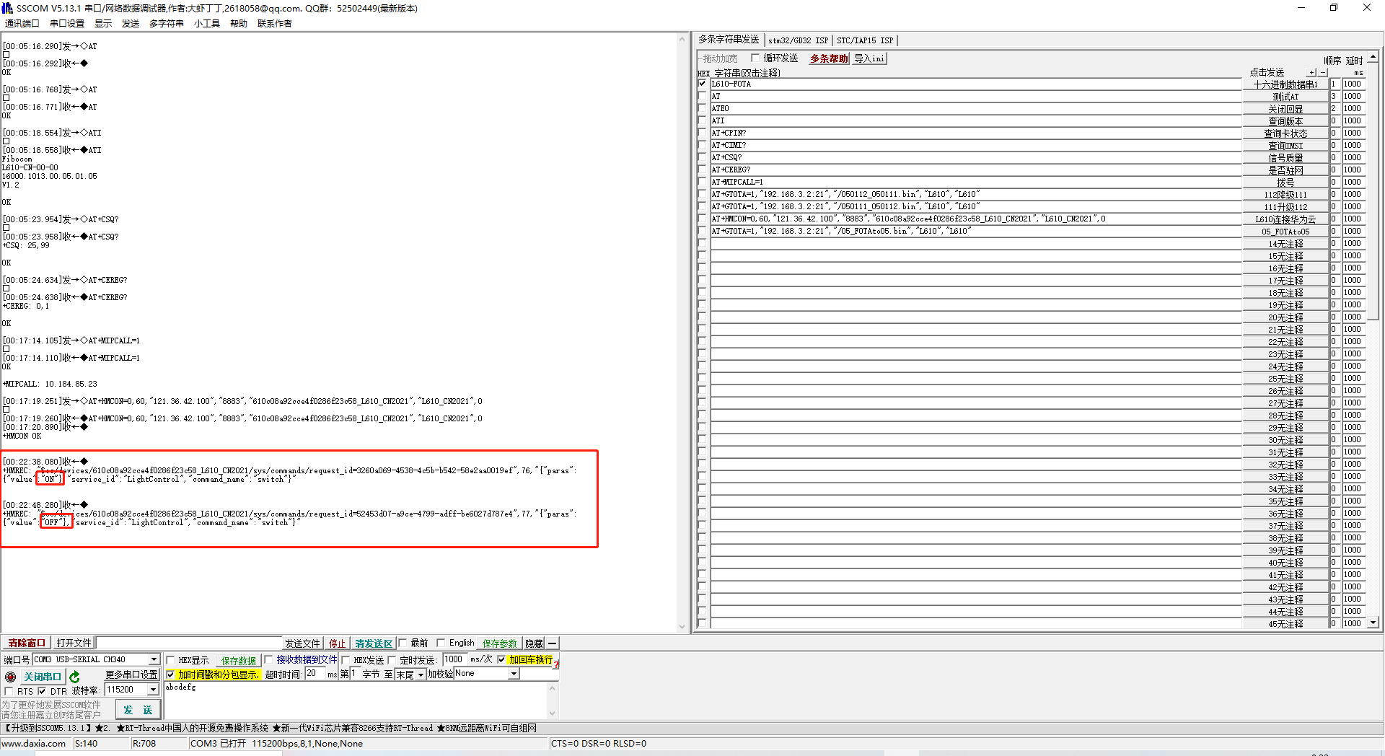1385x756 pixels.
Task: Open the 发送 menu
Action: tap(131, 23)
